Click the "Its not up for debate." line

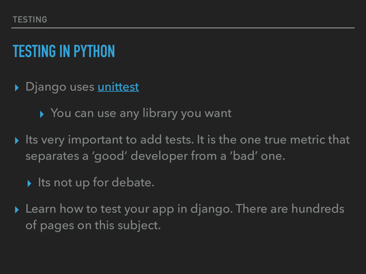pyautogui.click(x=96, y=183)
